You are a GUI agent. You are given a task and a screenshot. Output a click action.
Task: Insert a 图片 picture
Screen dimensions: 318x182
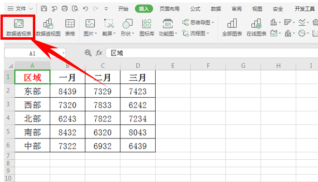[x=90, y=28]
